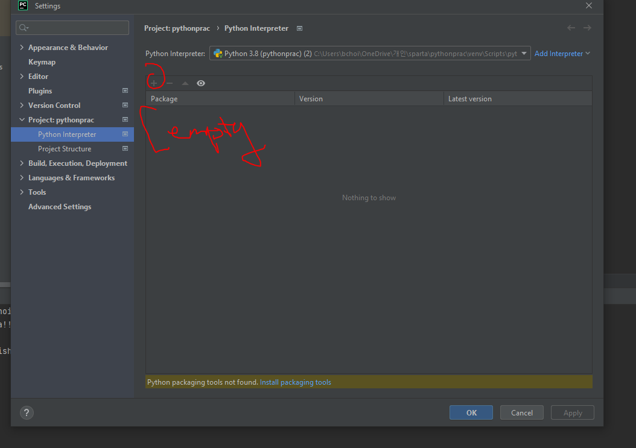Close the Settings dialog
Screen dimensions: 636x448
[x=589, y=5]
